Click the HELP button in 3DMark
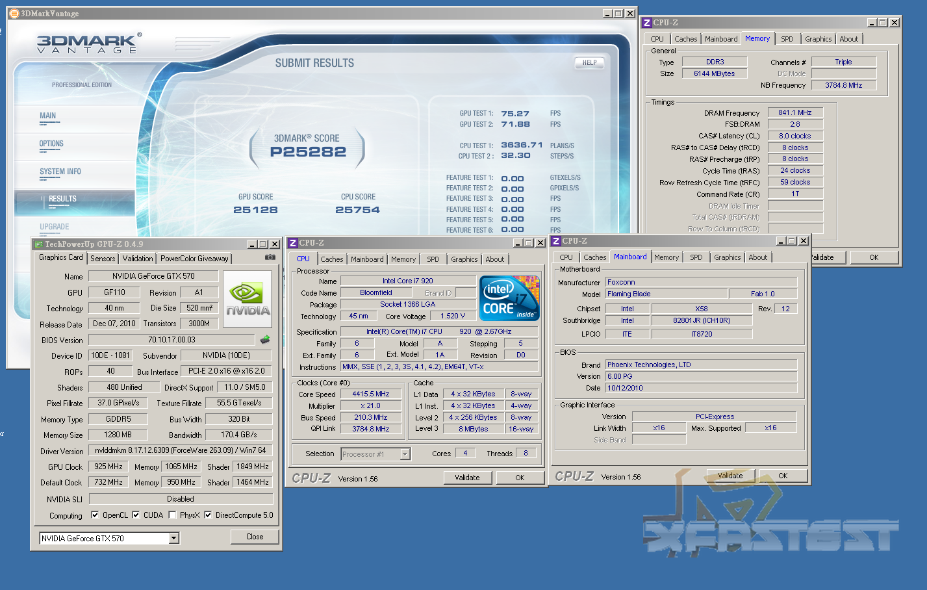Image resolution: width=927 pixels, height=590 pixels. 589,63
